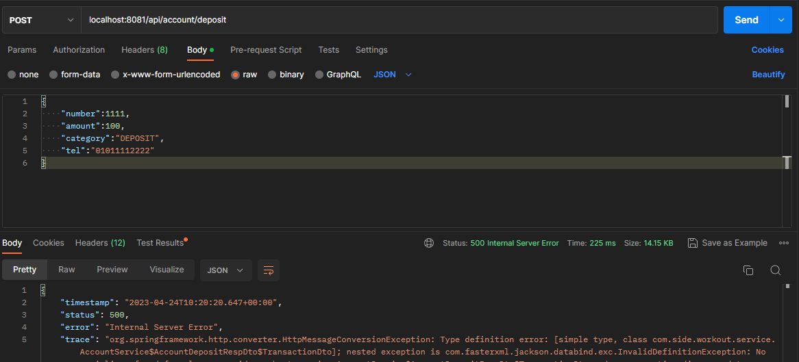Click the "amount":100 line in request body
This screenshot has height=362, width=799.
tap(92, 126)
